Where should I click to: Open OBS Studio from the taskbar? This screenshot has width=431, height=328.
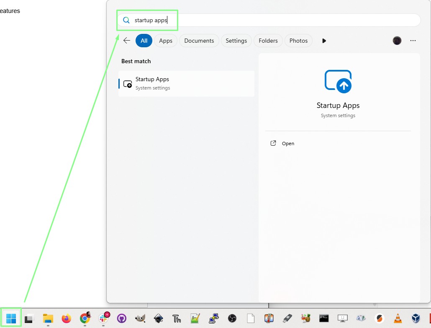click(232, 318)
